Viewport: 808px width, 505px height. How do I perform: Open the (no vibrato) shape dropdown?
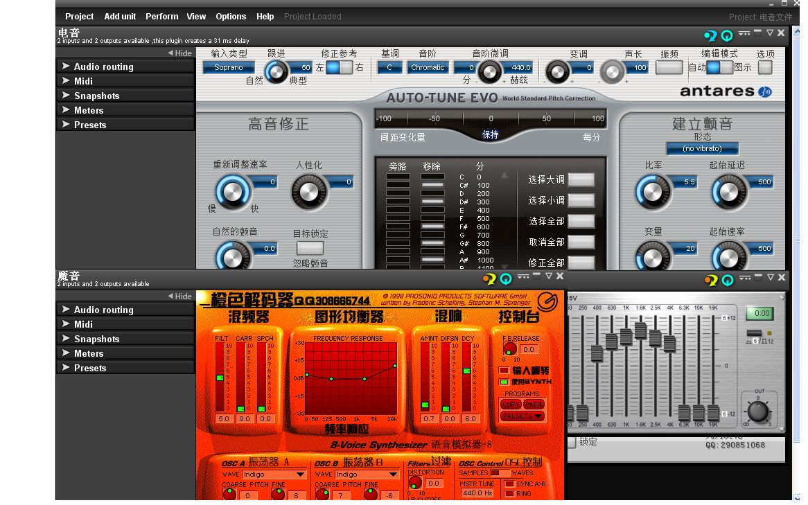703,148
